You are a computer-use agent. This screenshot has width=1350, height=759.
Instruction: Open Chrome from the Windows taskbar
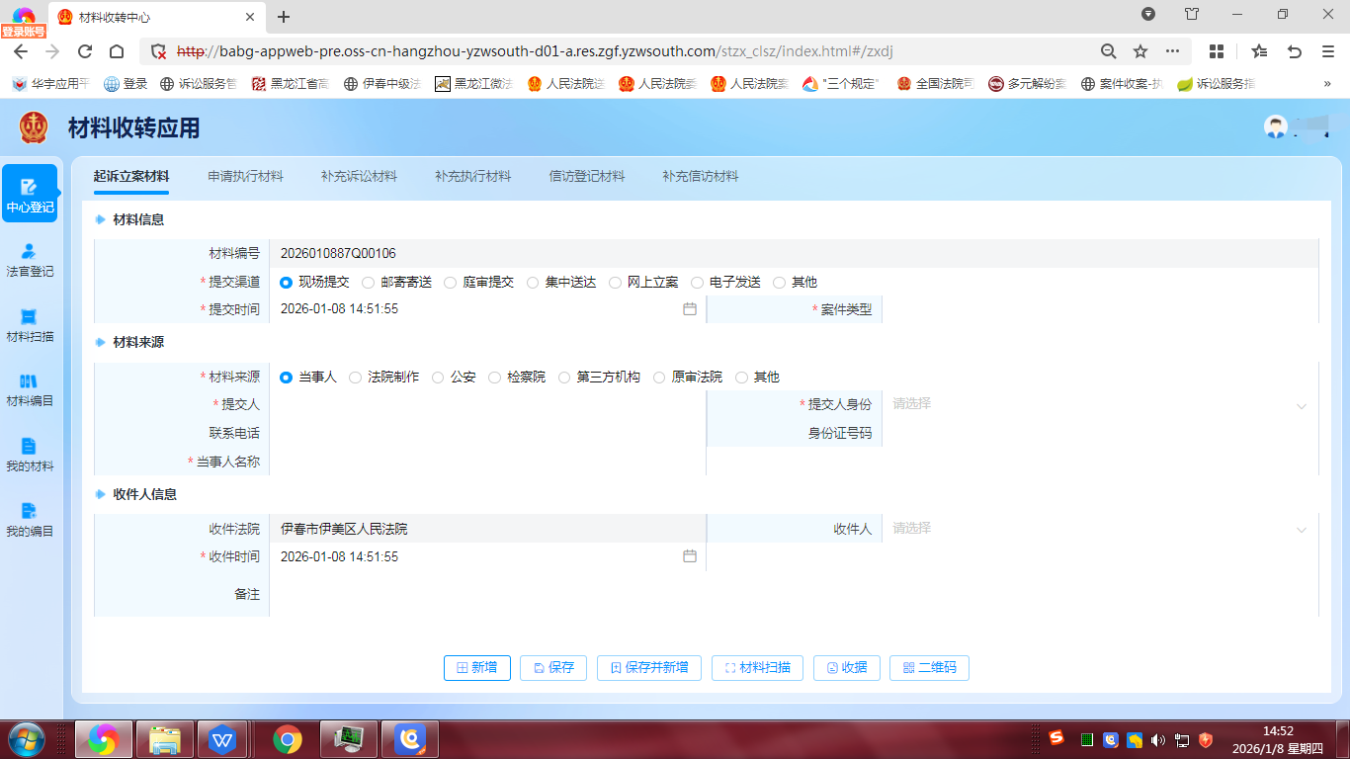click(288, 739)
